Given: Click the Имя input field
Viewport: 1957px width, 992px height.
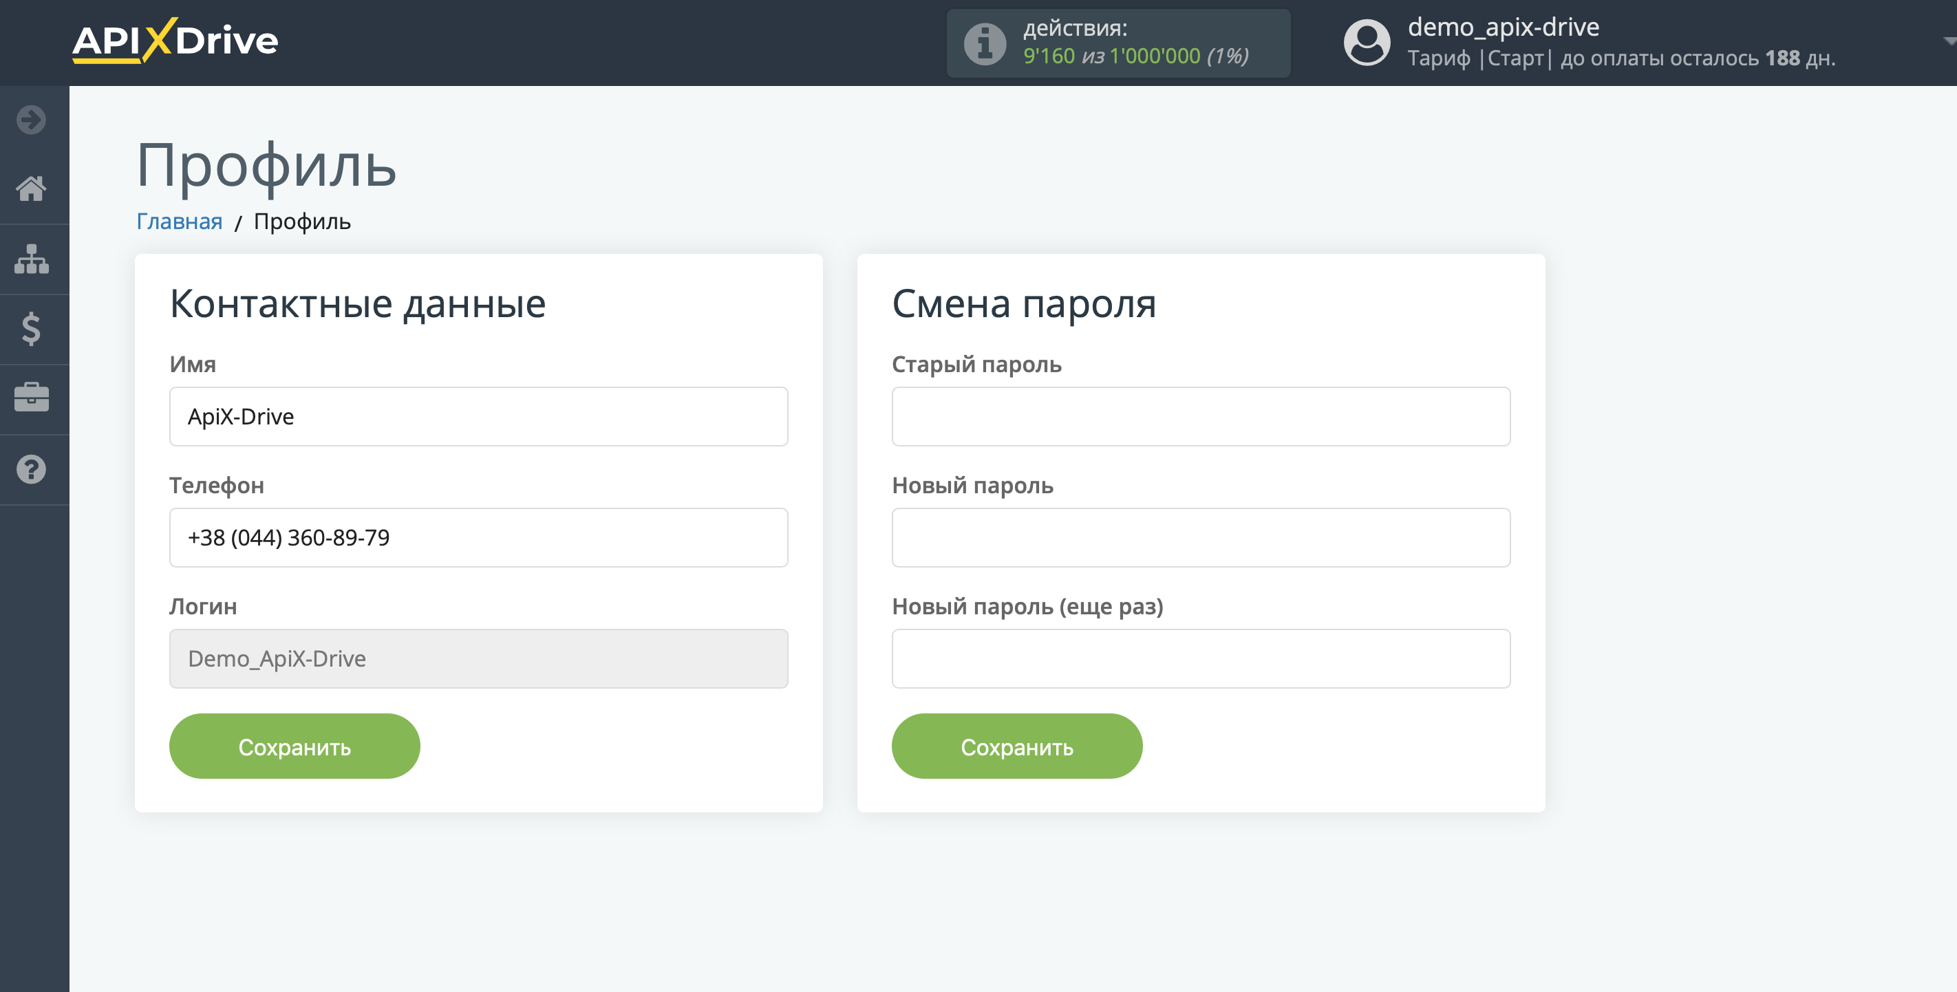Looking at the screenshot, I should click(479, 416).
